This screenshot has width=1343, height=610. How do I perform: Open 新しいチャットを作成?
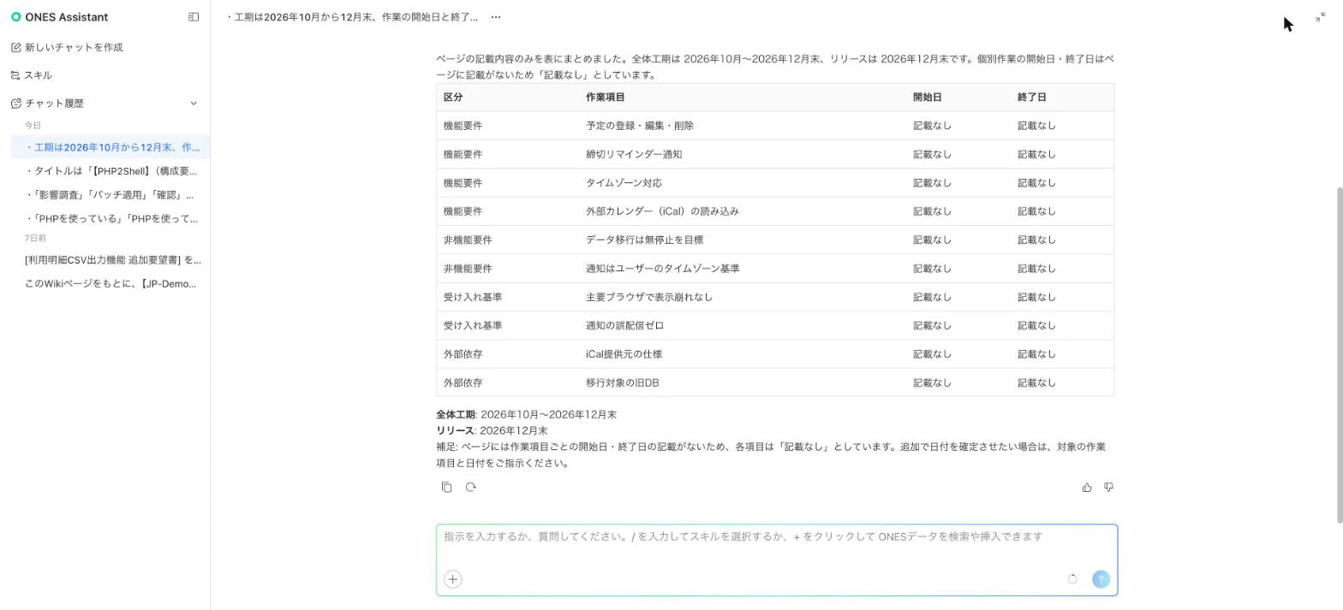[x=67, y=47]
